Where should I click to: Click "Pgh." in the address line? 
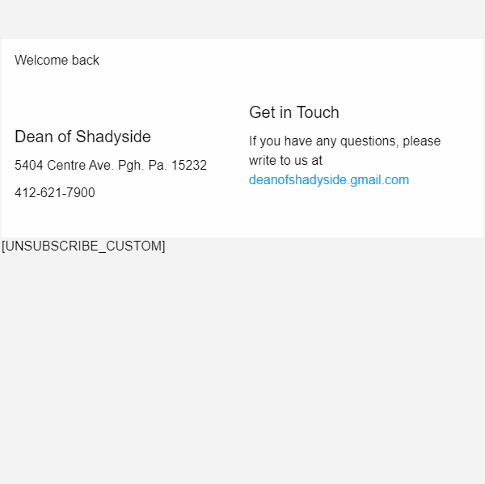[131, 166]
